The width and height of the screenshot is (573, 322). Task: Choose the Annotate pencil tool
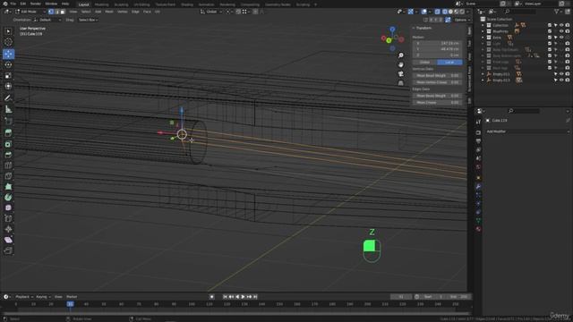8,97
